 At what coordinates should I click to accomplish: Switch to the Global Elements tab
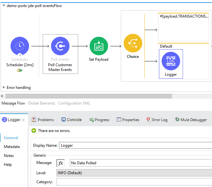point(41,103)
